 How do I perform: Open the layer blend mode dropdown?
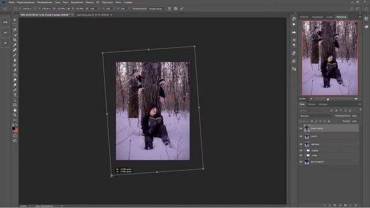click(x=316, y=116)
